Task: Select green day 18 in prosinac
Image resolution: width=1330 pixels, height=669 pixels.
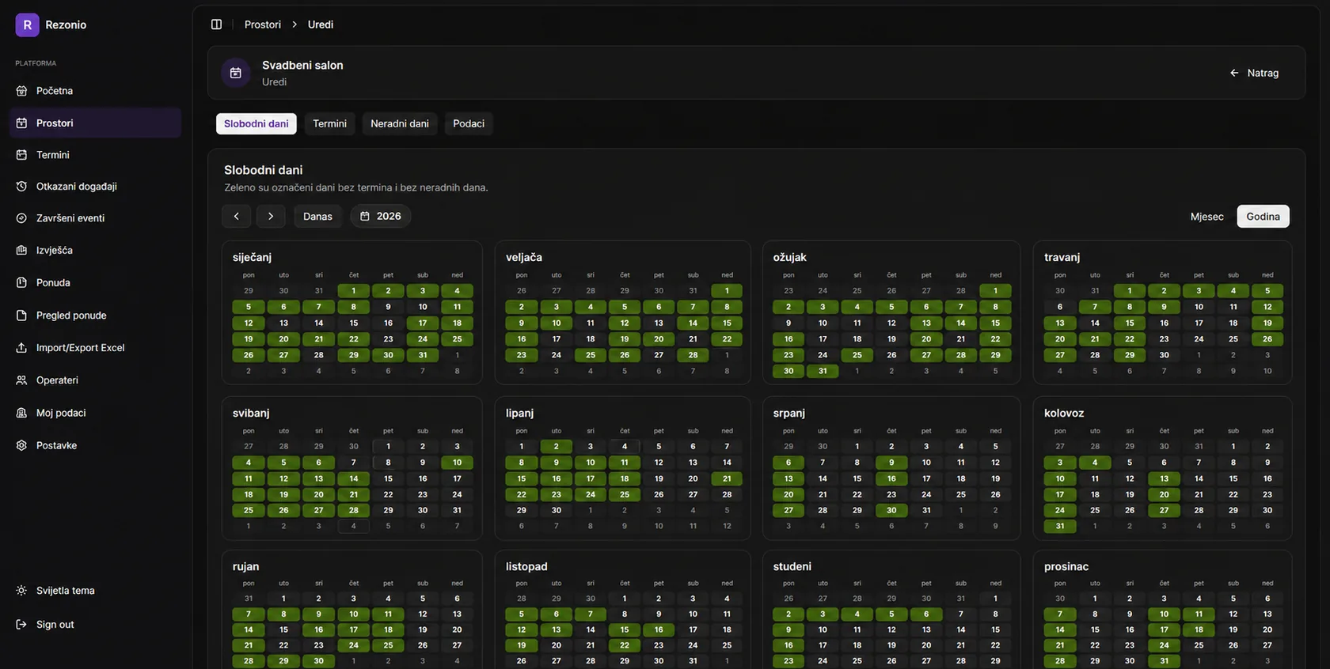Action: (1199, 630)
